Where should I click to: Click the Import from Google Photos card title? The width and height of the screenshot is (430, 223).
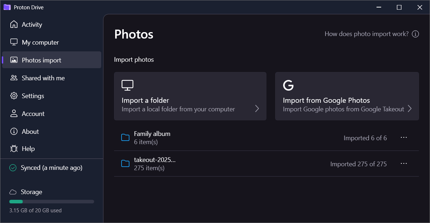click(326, 100)
